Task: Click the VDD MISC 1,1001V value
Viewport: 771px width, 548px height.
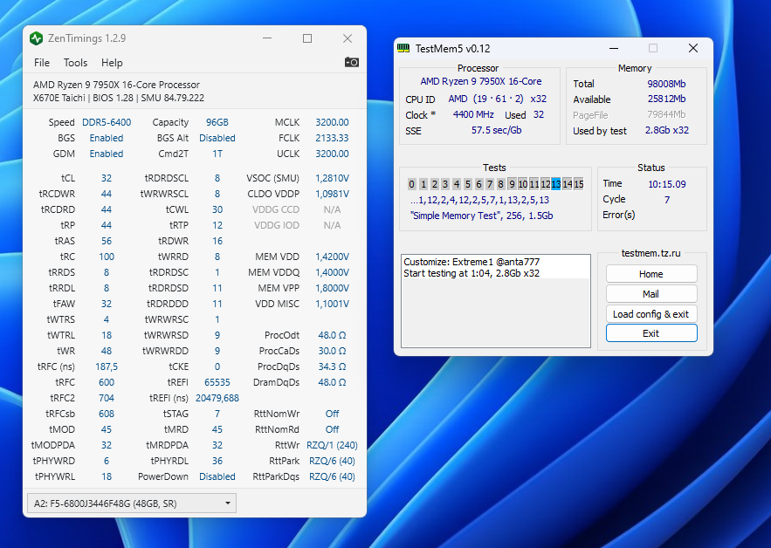Action: pyautogui.click(x=332, y=304)
